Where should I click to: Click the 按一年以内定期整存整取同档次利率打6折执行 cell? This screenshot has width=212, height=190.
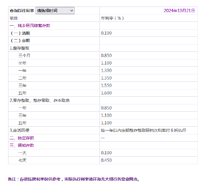[144, 131]
